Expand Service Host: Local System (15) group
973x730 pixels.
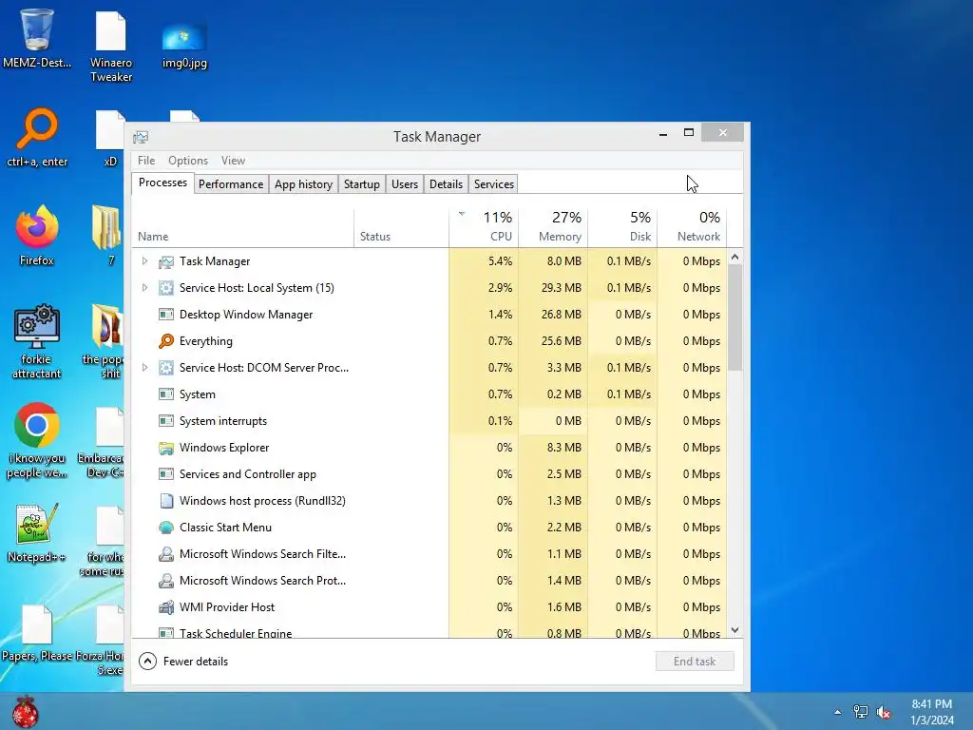coord(144,288)
